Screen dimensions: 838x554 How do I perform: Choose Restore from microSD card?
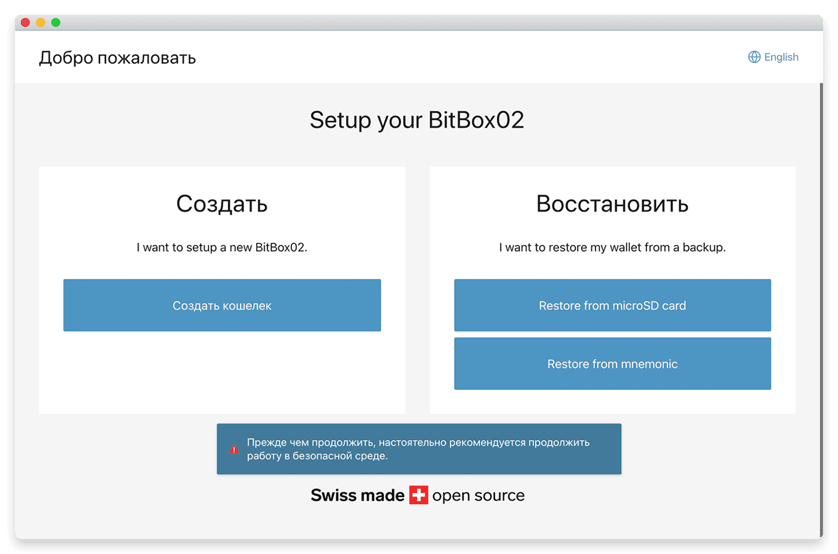click(612, 305)
